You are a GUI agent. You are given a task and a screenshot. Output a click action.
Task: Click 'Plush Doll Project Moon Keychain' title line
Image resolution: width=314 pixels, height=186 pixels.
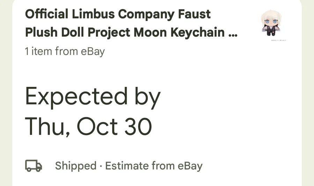(125, 32)
